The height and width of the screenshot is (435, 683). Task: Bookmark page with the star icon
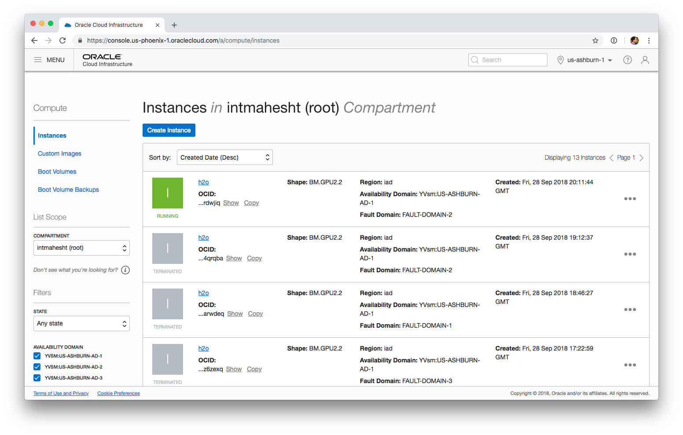pos(595,40)
